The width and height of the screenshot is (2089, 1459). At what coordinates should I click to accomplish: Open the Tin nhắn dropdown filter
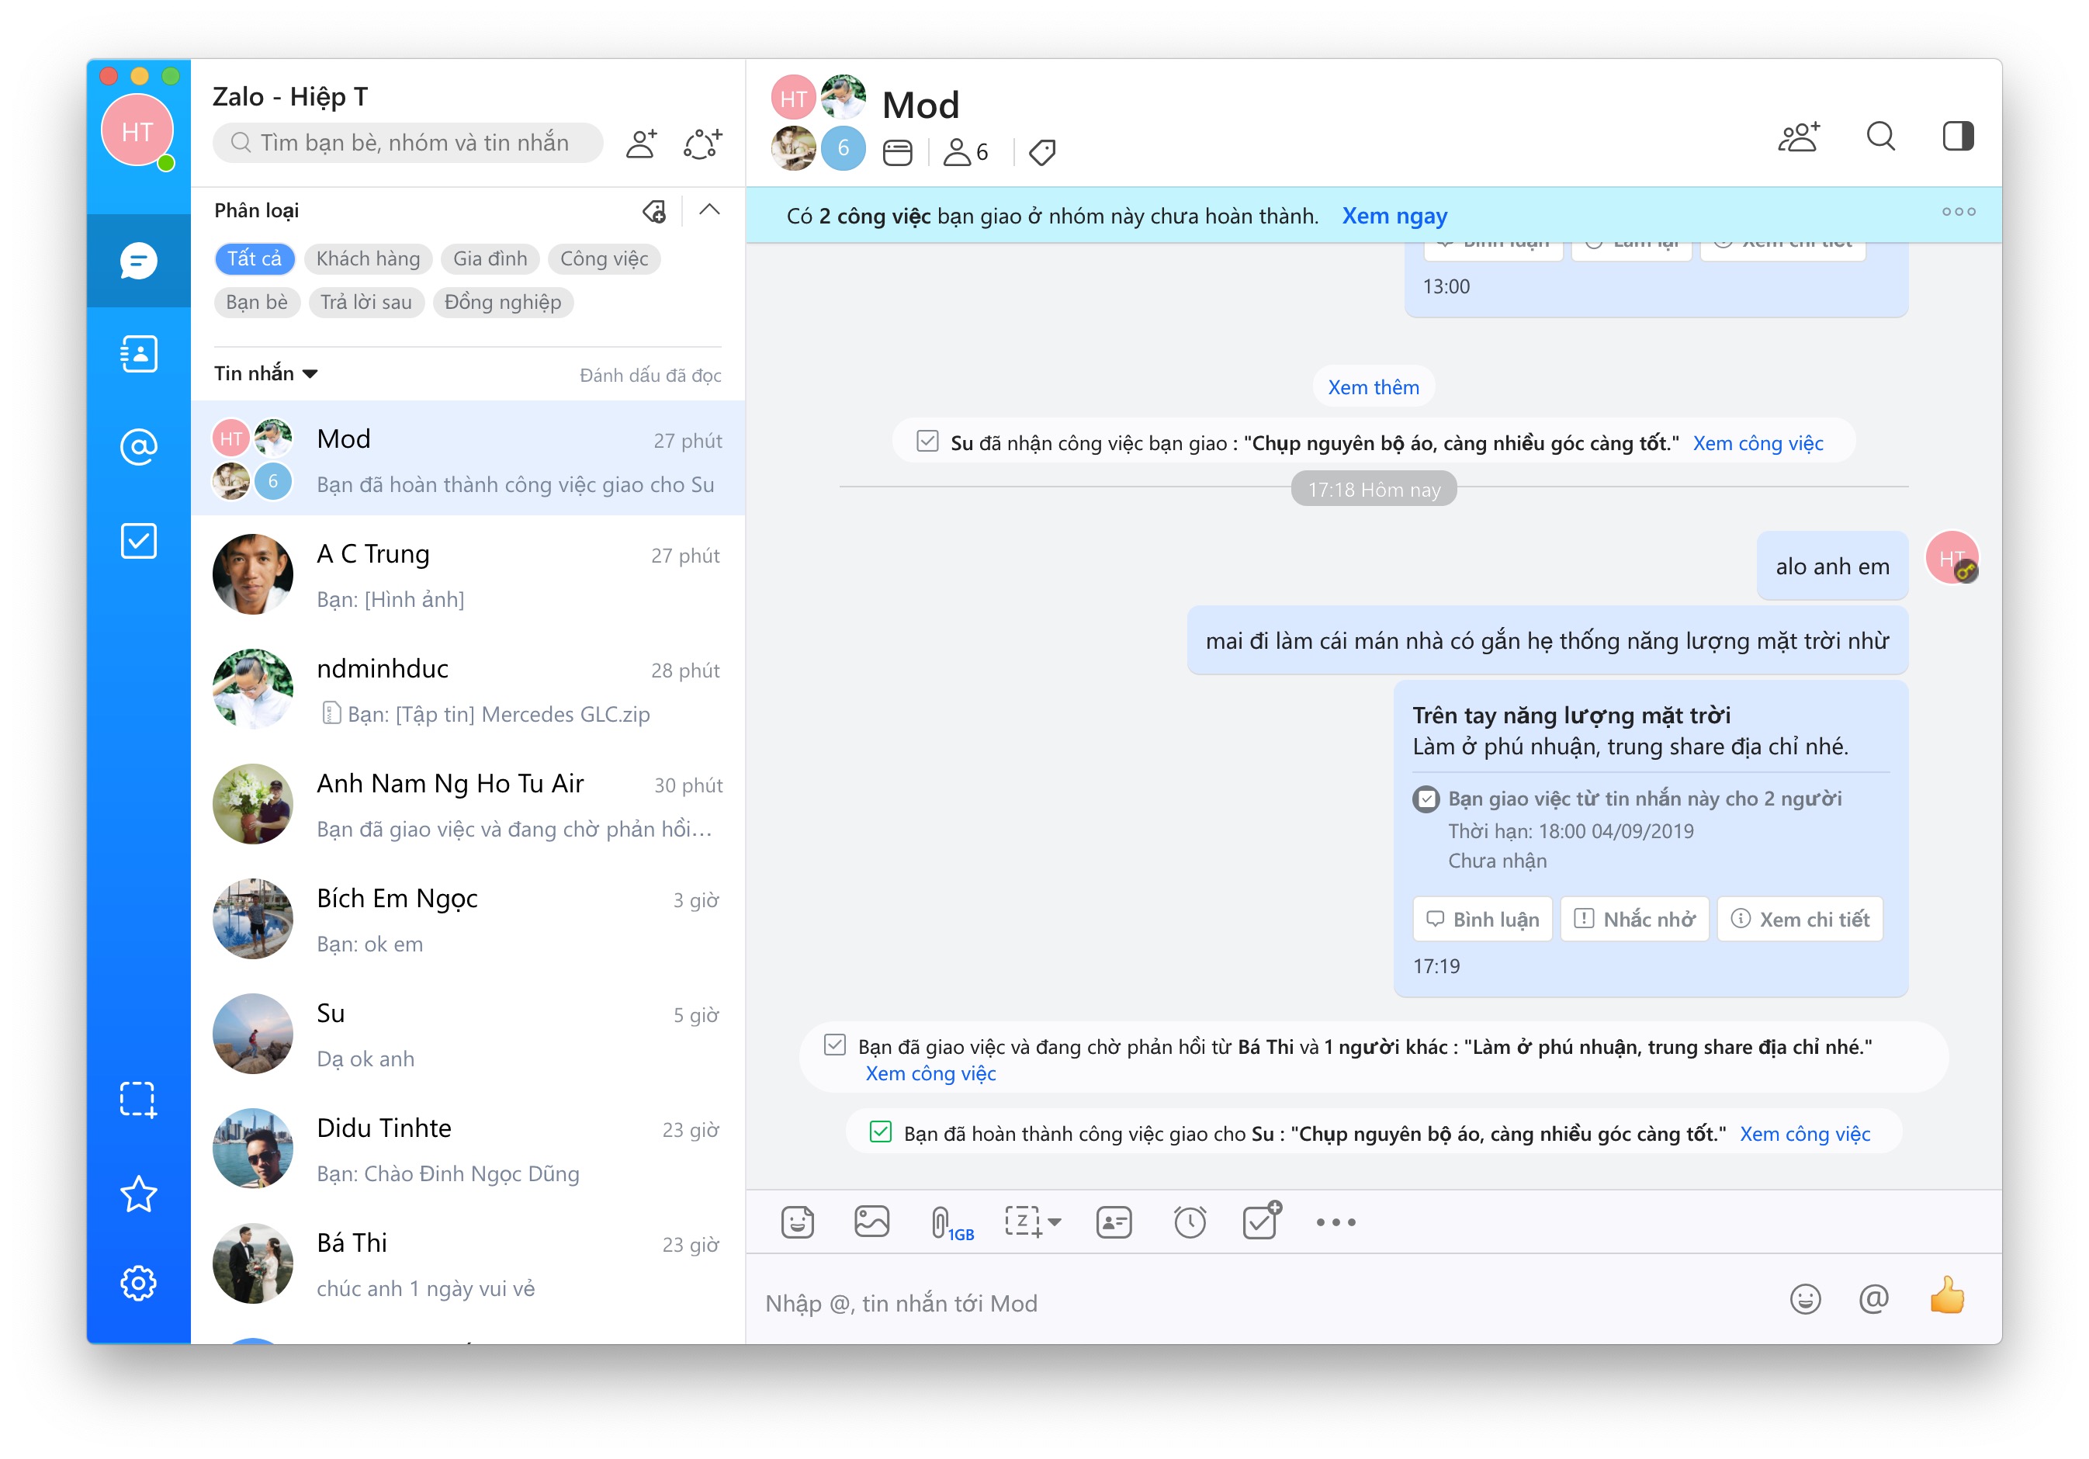coord(265,373)
